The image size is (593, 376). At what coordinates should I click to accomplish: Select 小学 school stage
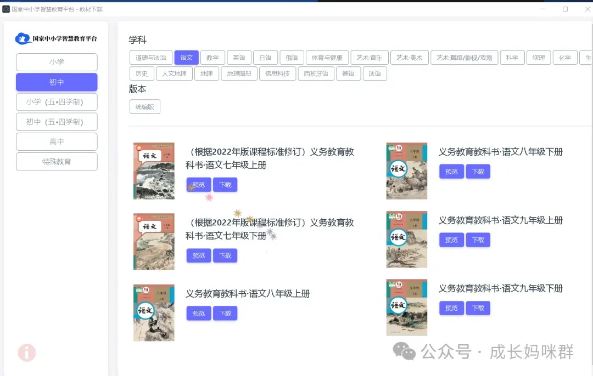pyautogui.click(x=57, y=62)
